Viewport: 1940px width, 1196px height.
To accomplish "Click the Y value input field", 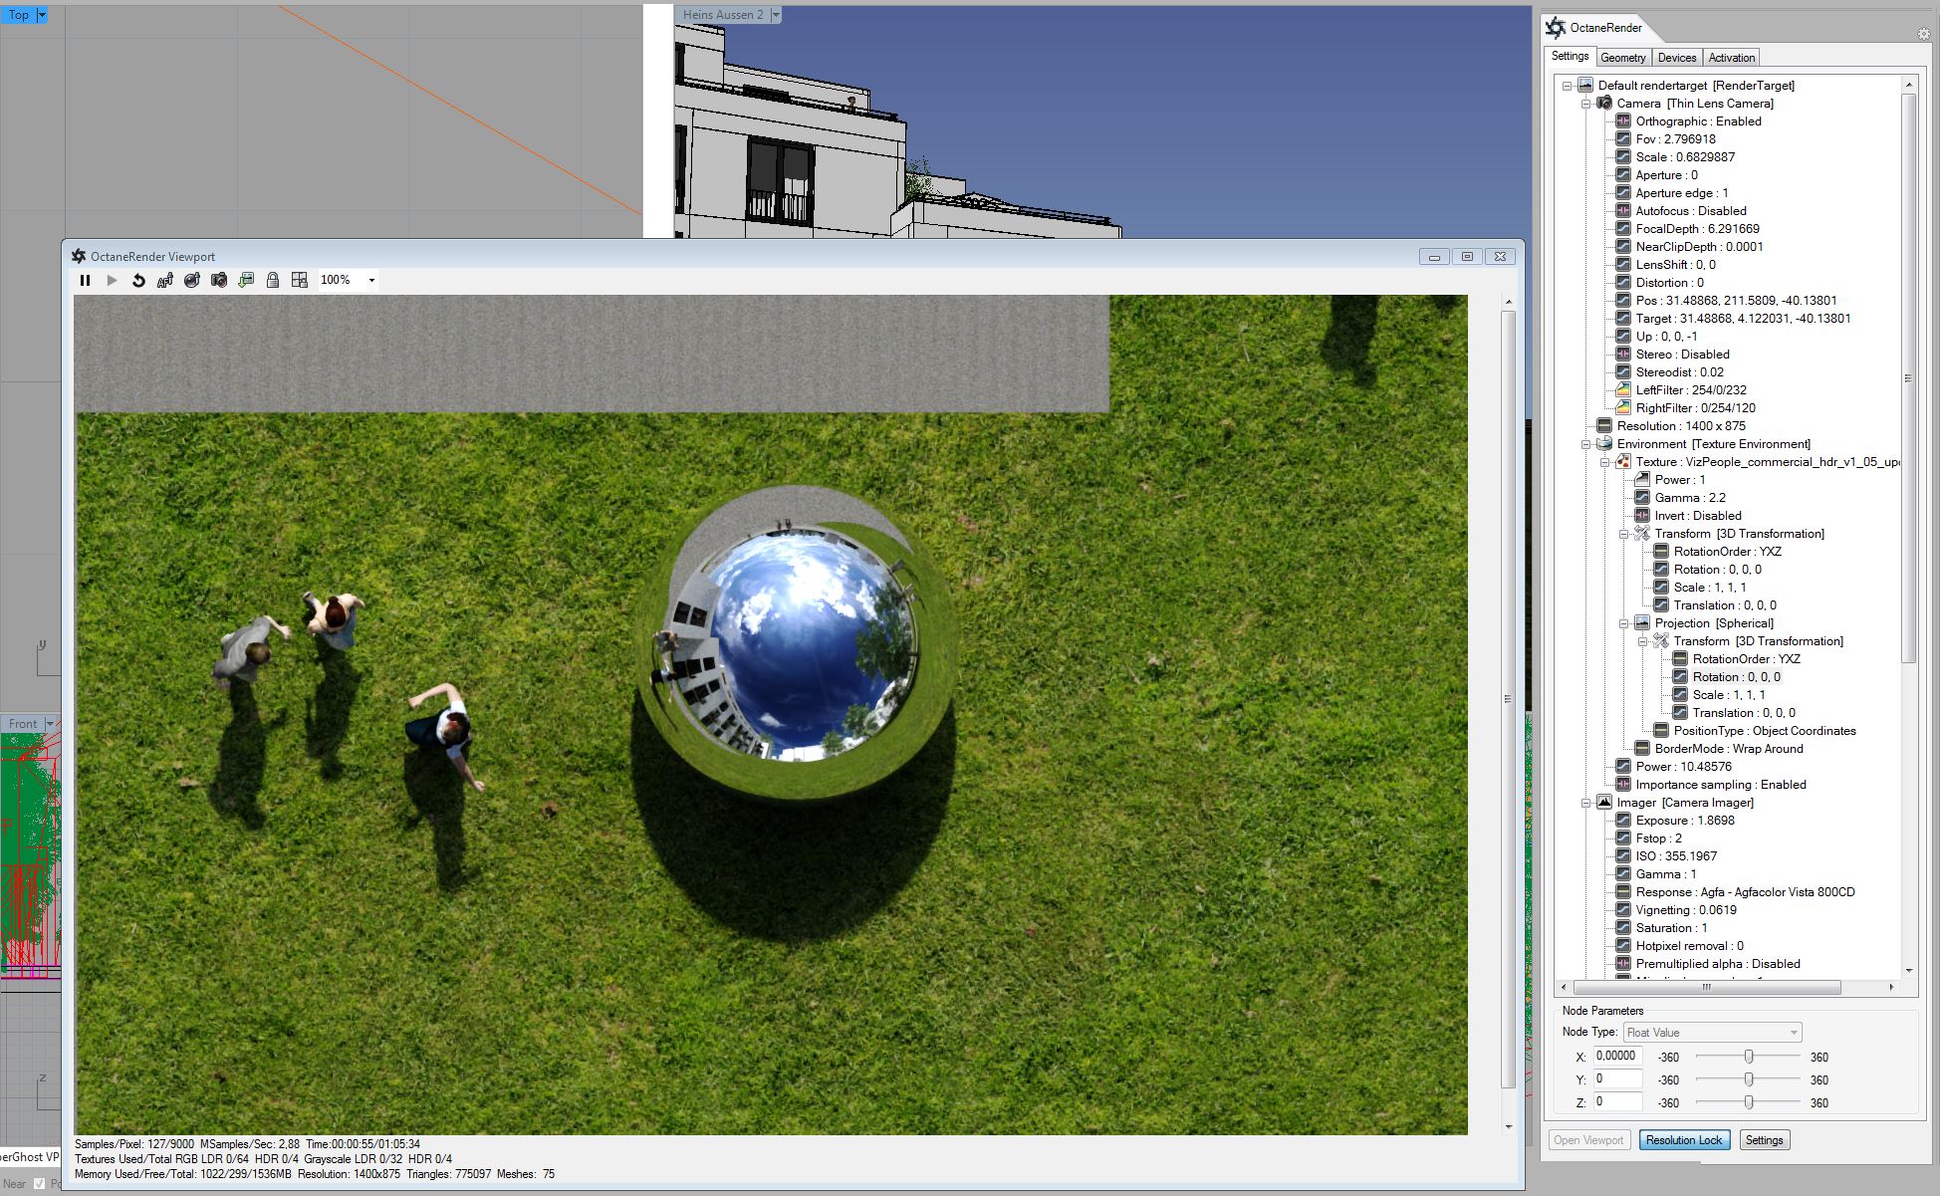I will tap(1617, 1079).
